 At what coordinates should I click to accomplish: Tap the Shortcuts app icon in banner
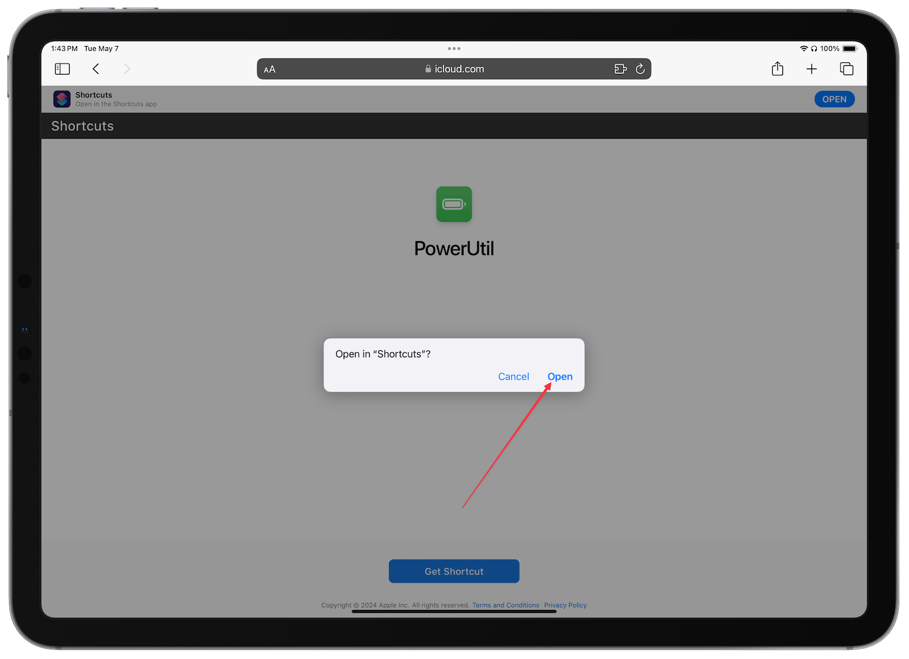(62, 99)
